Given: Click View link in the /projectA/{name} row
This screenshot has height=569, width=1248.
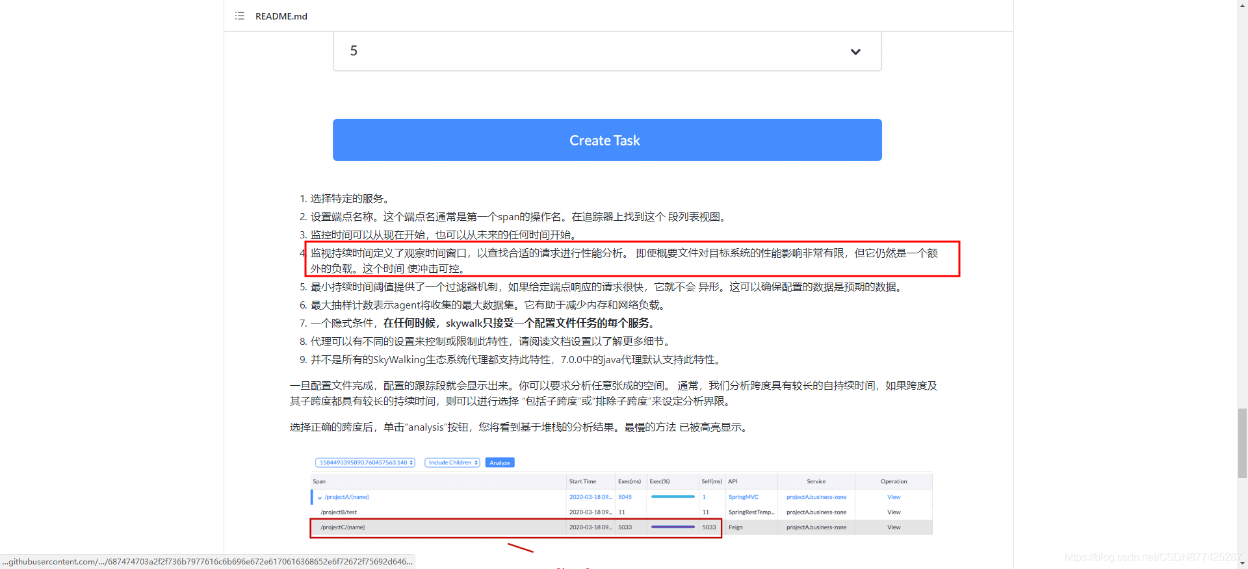Looking at the screenshot, I should click(x=894, y=497).
